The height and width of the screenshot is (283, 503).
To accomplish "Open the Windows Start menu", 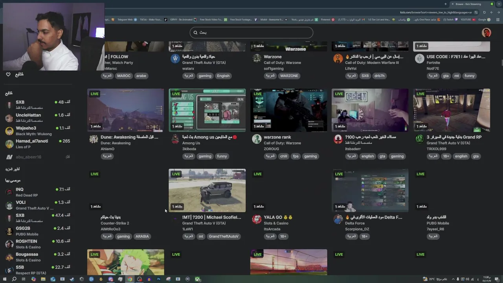I will [5, 279].
